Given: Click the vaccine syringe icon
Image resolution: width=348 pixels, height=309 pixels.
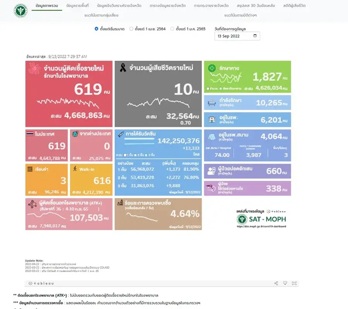Looking at the screenshot, I should [121, 134].
